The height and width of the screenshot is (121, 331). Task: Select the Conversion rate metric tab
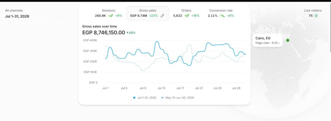point(221,13)
